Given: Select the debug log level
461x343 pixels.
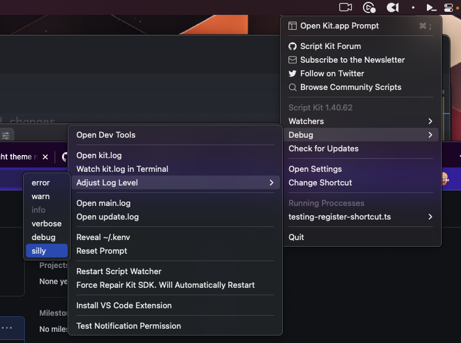Looking at the screenshot, I should click(47, 237).
